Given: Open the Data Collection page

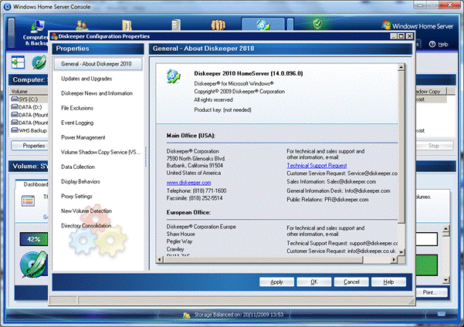Looking at the screenshot, I should [x=78, y=167].
